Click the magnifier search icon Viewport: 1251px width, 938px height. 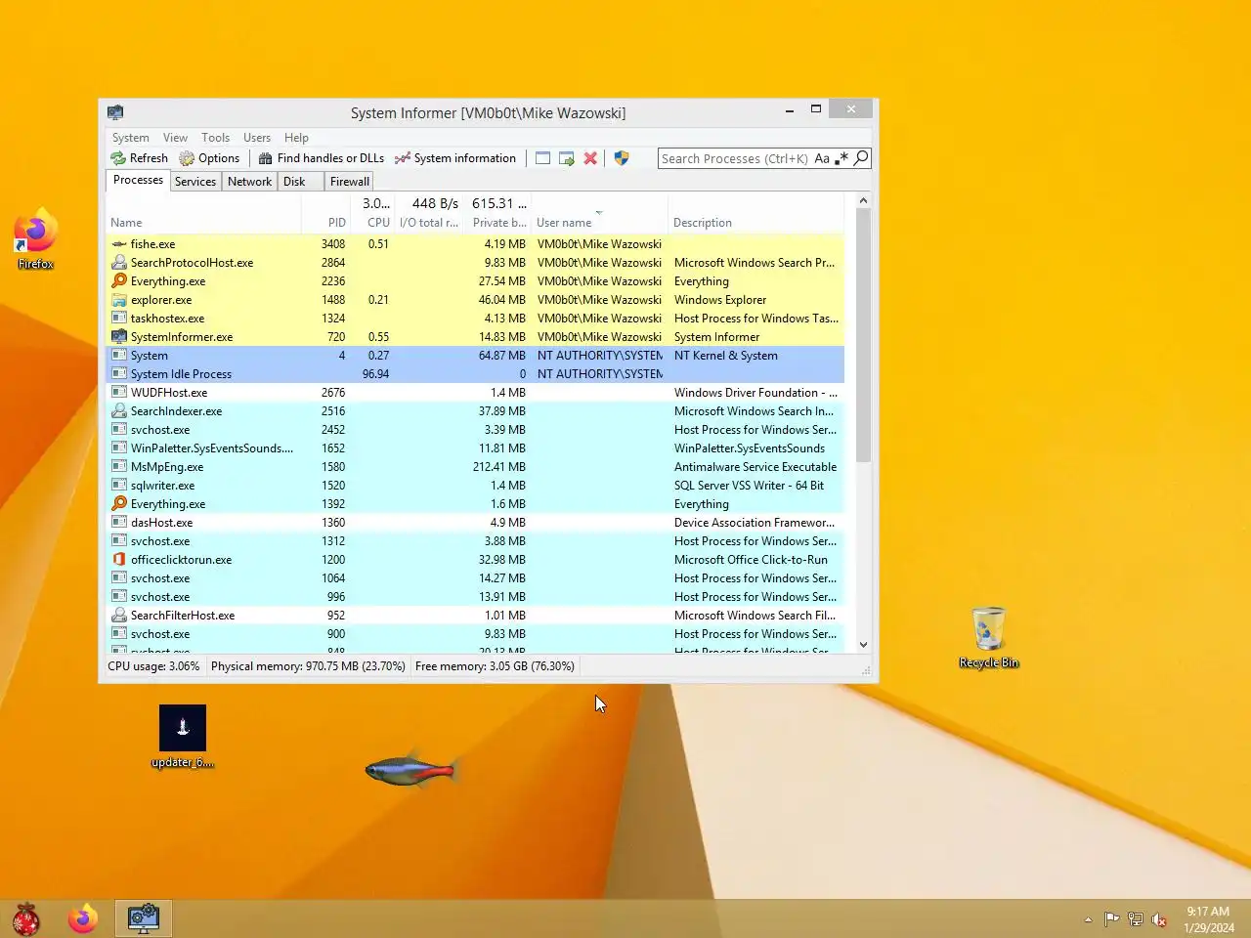click(861, 158)
